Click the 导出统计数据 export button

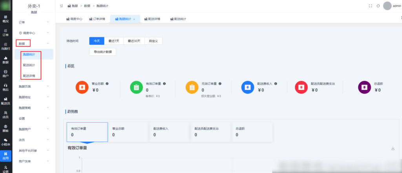point(102,52)
